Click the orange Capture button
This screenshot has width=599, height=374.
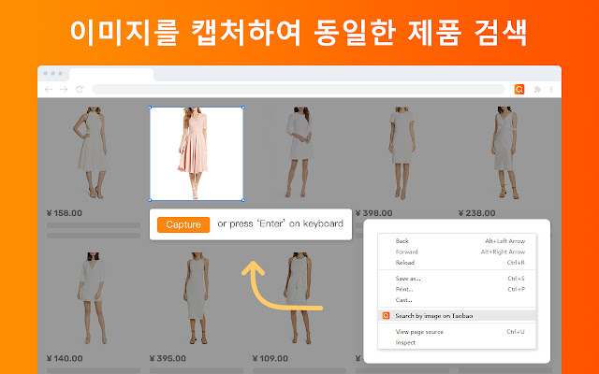coord(183,224)
